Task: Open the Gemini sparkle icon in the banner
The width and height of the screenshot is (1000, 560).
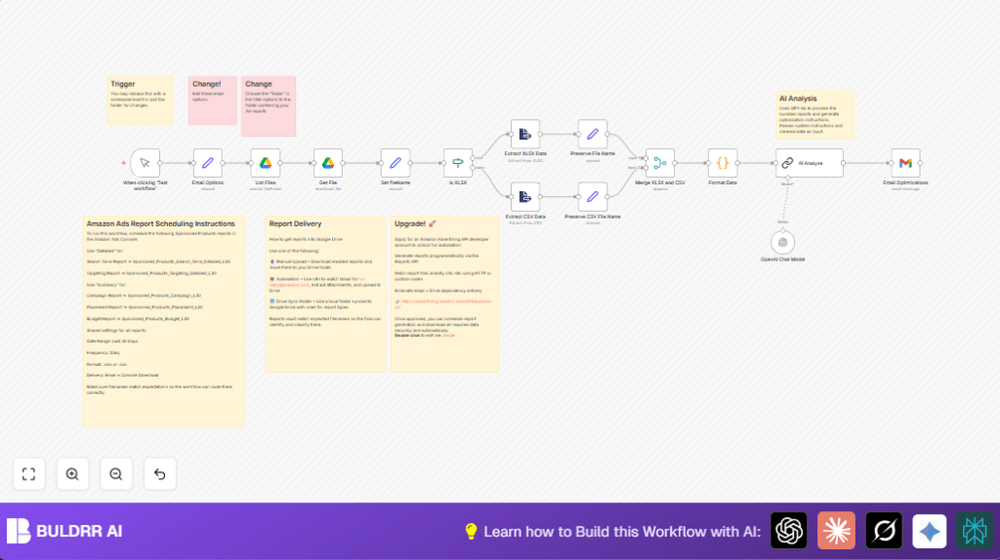Action: [x=930, y=530]
